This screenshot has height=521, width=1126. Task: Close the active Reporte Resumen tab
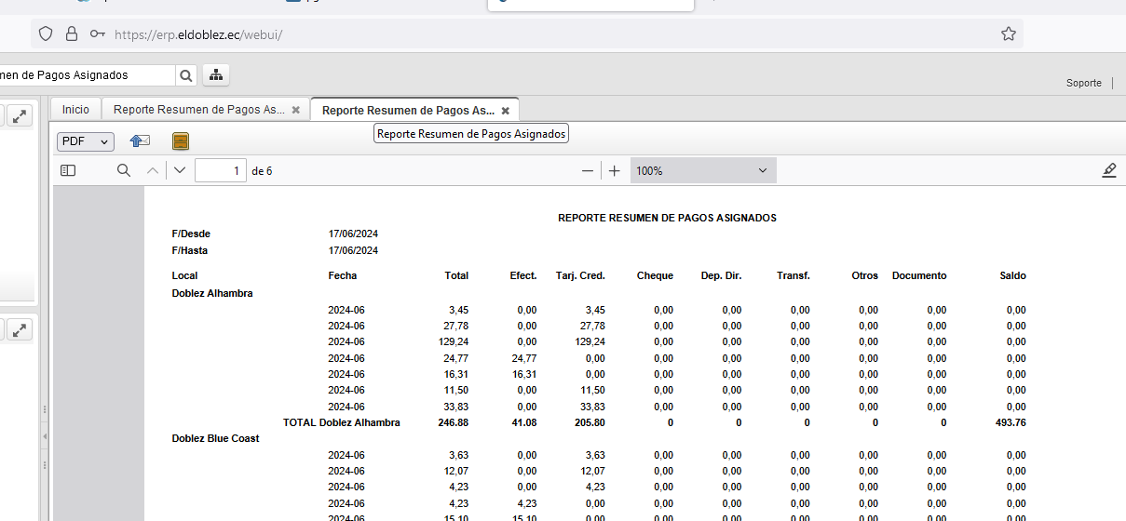tap(506, 111)
